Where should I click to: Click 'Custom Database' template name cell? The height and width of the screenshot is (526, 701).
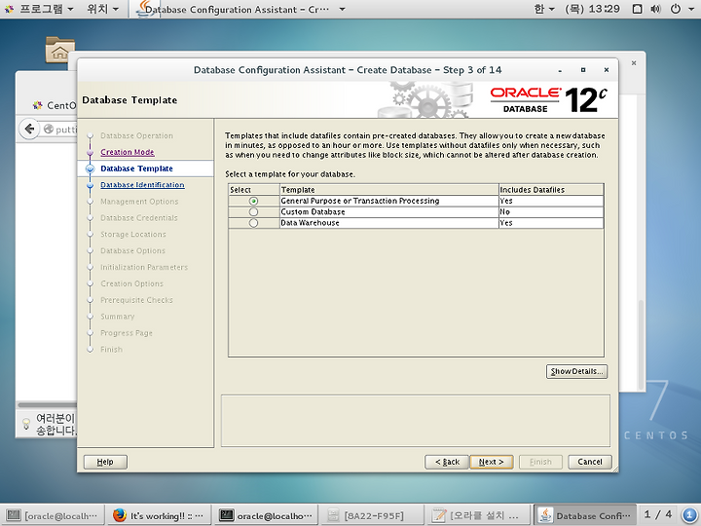click(x=388, y=212)
